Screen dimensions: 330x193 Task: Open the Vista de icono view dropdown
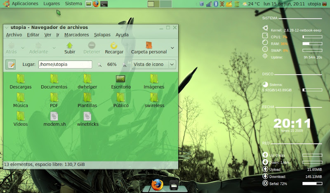(x=153, y=65)
